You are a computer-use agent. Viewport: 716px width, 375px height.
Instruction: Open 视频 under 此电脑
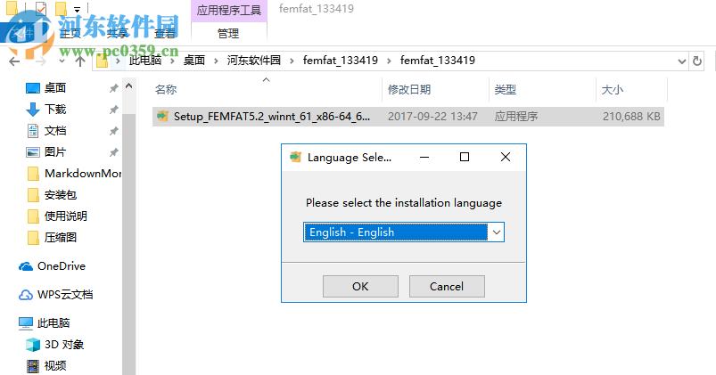(55, 366)
